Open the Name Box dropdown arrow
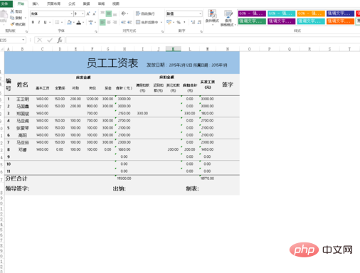The width and height of the screenshot is (360, 273). click(x=23, y=40)
